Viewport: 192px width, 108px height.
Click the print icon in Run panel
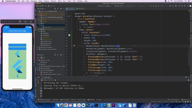tap(41, 93)
